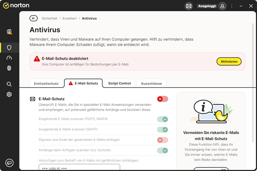The height and width of the screenshot is (171, 257).
Task: Open the Script Control tab
Action: pyautogui.click(x=120, y=83)
